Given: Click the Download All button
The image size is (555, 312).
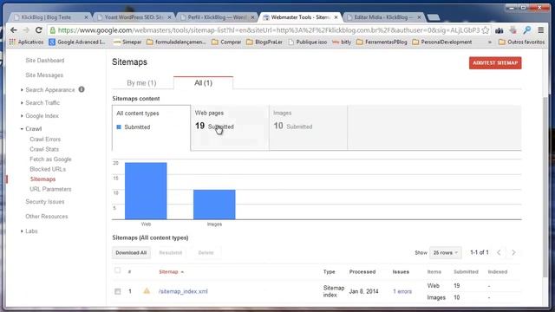Looking at the screenshot, I should click(131, 252).
